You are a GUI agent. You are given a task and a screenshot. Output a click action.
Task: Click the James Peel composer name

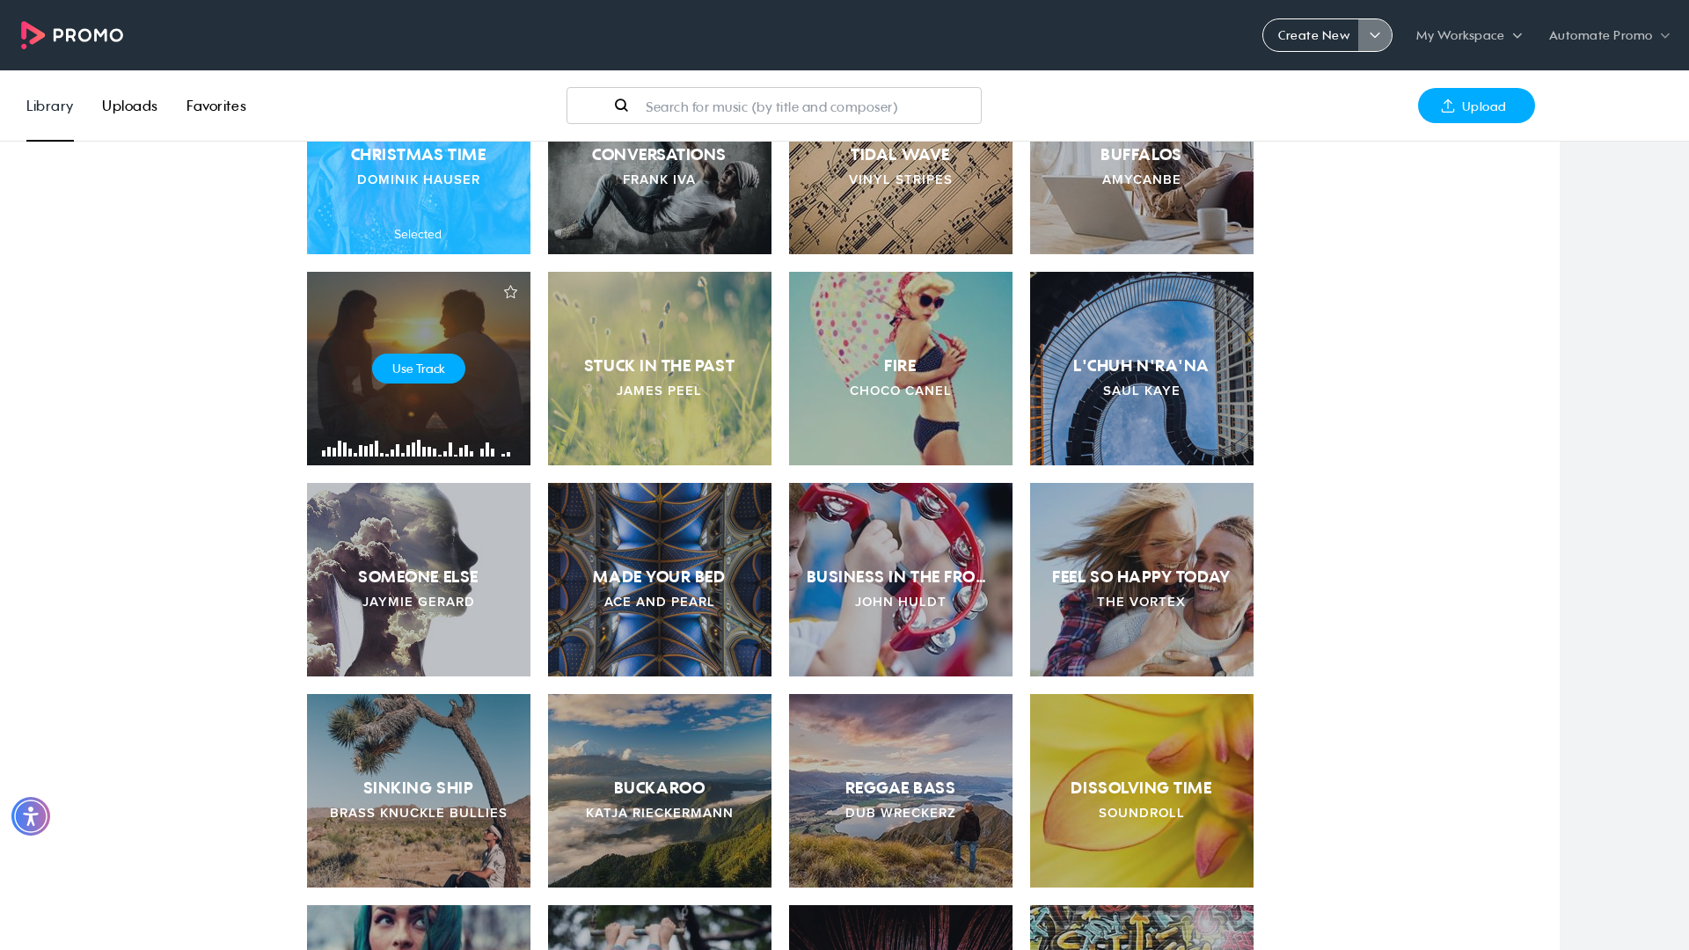[x=659, y=391]
